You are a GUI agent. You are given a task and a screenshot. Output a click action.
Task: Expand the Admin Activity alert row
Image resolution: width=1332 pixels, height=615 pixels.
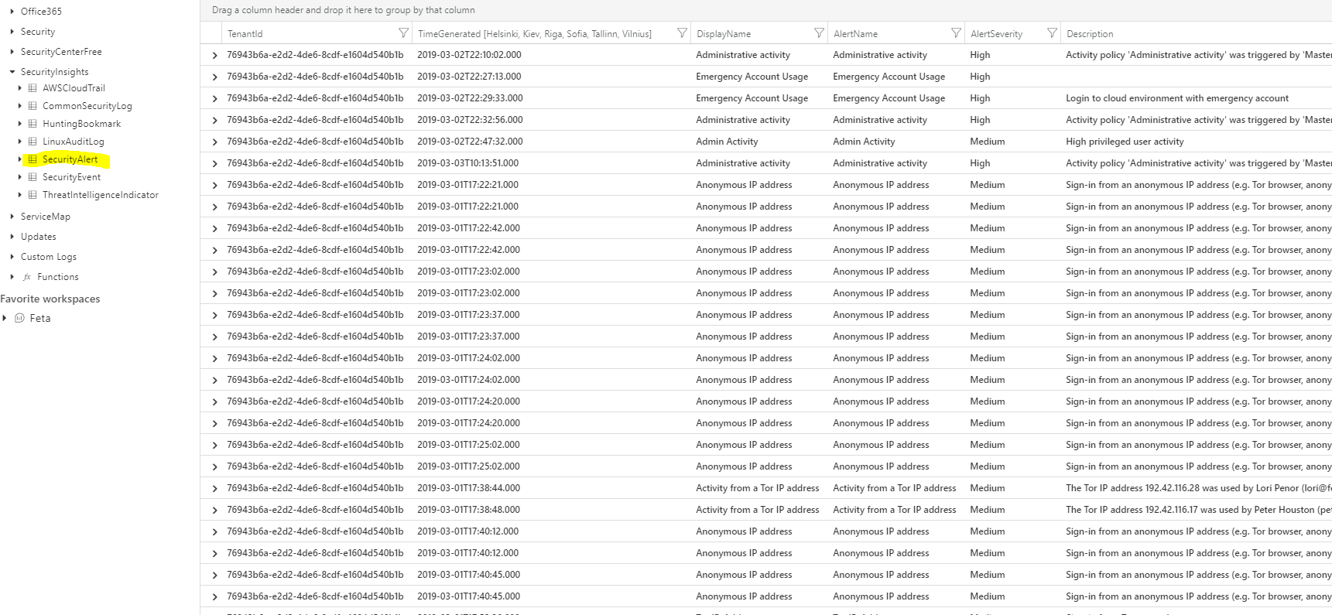coord(214,142)
